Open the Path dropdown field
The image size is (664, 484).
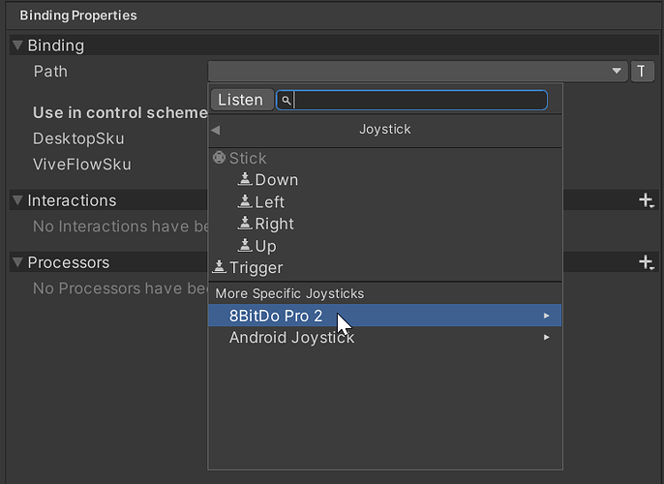point(417,72)
